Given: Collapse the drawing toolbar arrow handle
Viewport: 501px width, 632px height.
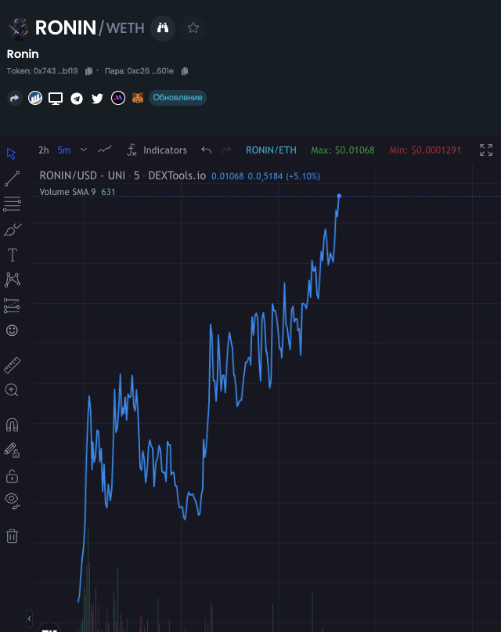Looking at the screenshot, I should 29,619.
